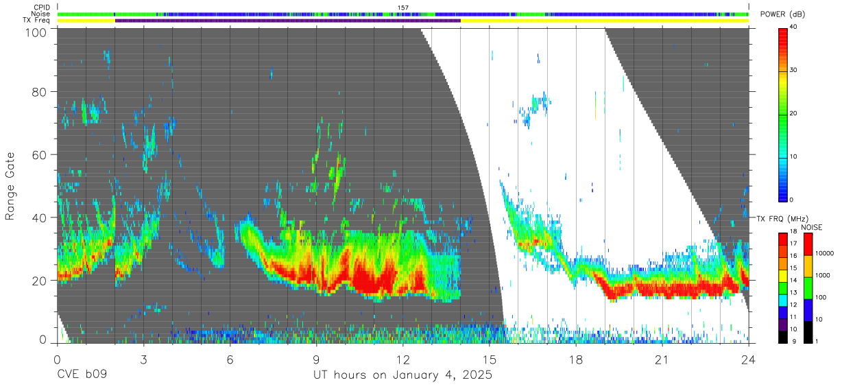Click the purple segment of TX Freq strip
The height and width of the screenshot is (389, 842).
tap(288, 21)
